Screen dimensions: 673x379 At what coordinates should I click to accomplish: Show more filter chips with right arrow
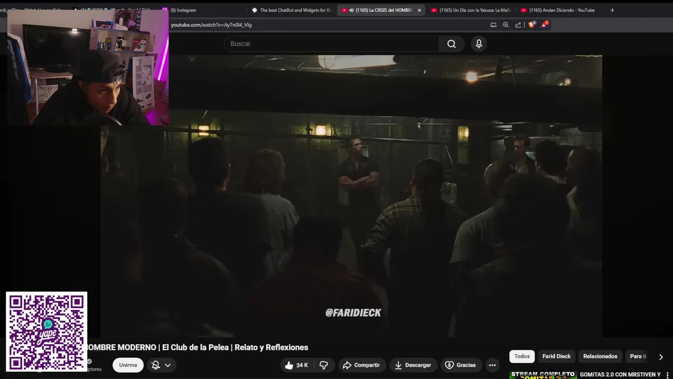(x=661, y=357)
